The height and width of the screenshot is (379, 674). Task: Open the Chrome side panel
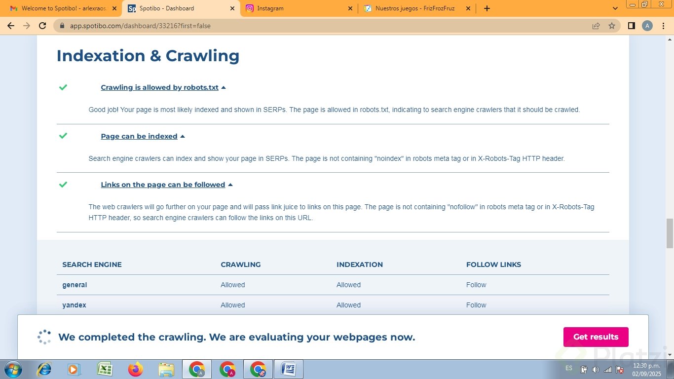tap(631, 26)
